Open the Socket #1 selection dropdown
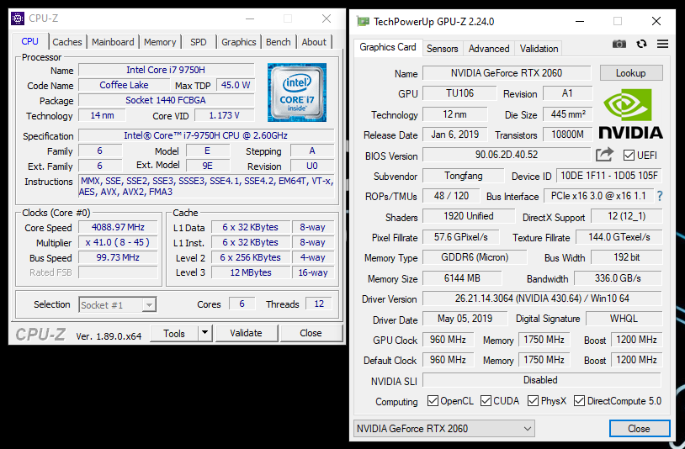Image resolution: width=685 pixels, height=449 pixels. pos(118,305)
